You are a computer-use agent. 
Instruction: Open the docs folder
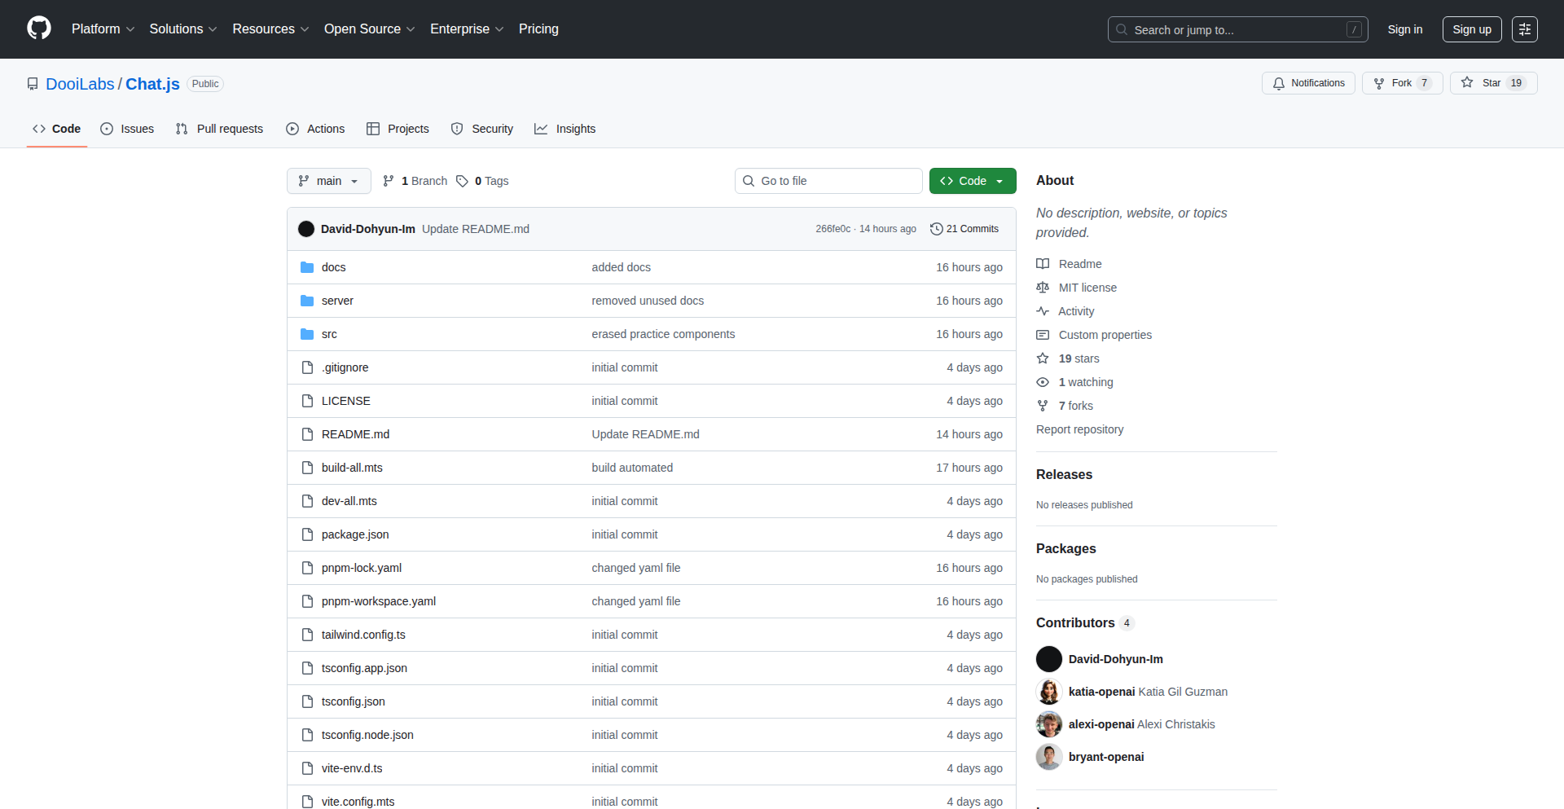pyautogui.click(x=333, y=267)
